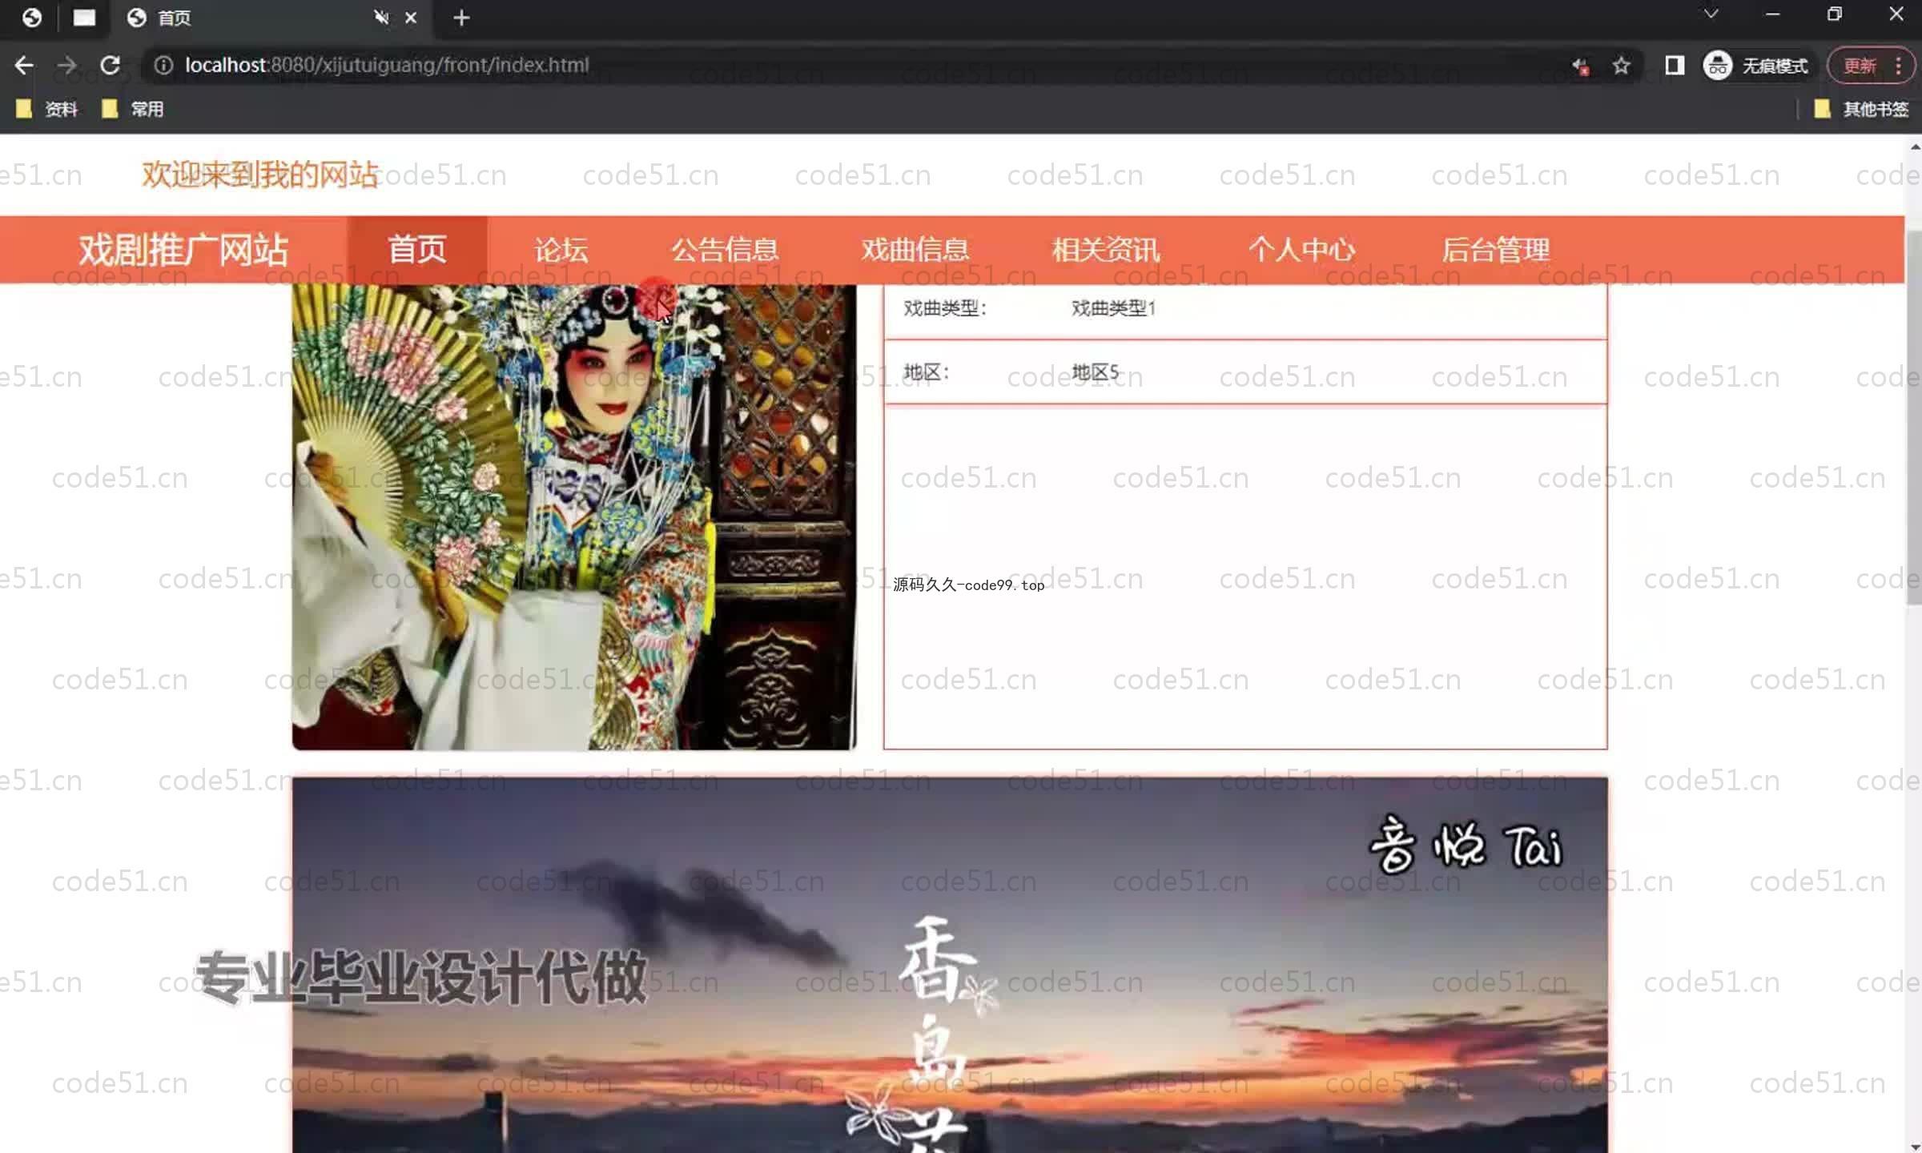Viewport: 1922px width, 1153px height.
Task: Open the Chrome three-dot menu
Action: [x=1898, y=65]
